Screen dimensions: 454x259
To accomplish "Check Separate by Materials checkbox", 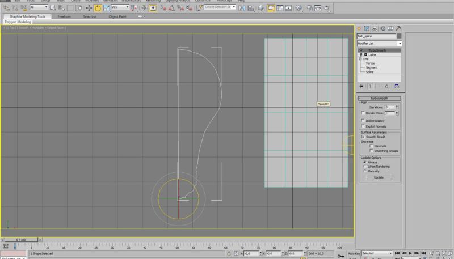I will coord(371,146).
